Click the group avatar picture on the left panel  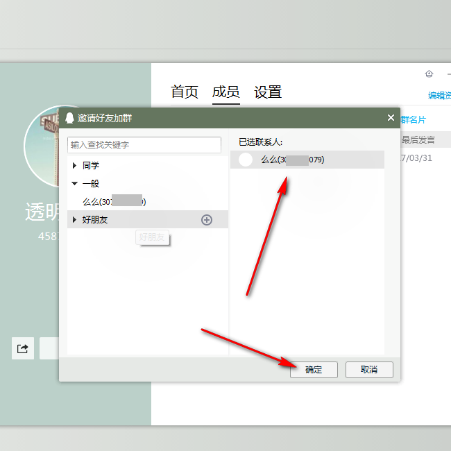(x=42, y=146)
